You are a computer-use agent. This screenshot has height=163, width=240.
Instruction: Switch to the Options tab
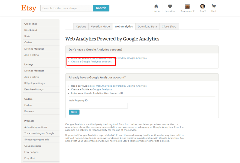(x=81, y=26)
